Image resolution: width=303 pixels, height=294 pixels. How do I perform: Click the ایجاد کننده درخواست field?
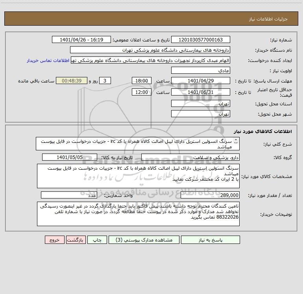tap(151, 60)
